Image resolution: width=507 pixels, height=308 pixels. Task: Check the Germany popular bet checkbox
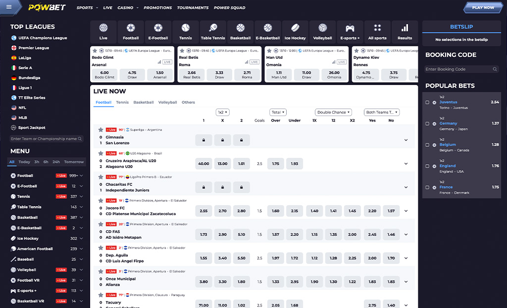(427, 124)
